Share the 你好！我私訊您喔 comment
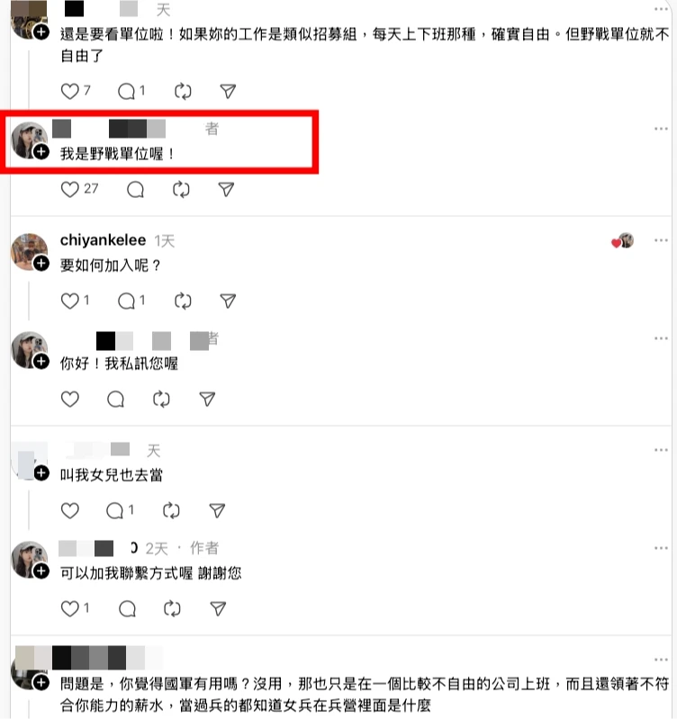Viewport: 677px width, 719px height. coord(207,399)
